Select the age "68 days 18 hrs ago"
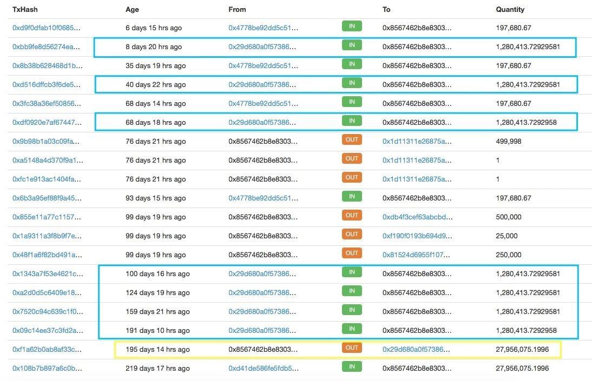The height and width of the screenshot is (381, 592). 155,122
